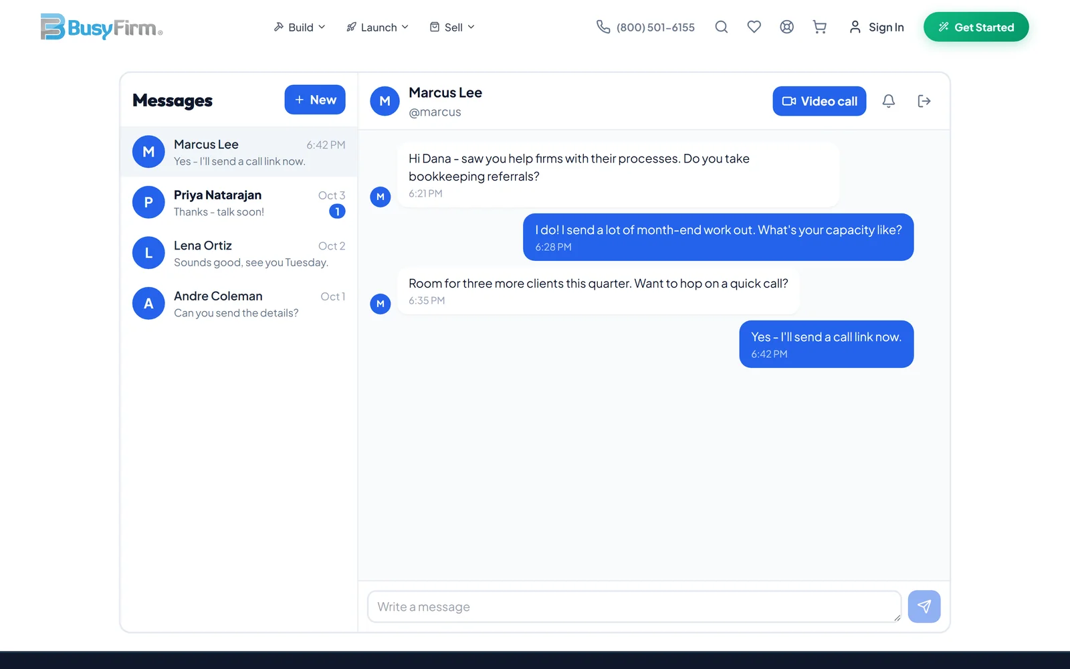
Task: Click the M avatar beside the 6:35 PM message
Action: (x=381, y=304)
